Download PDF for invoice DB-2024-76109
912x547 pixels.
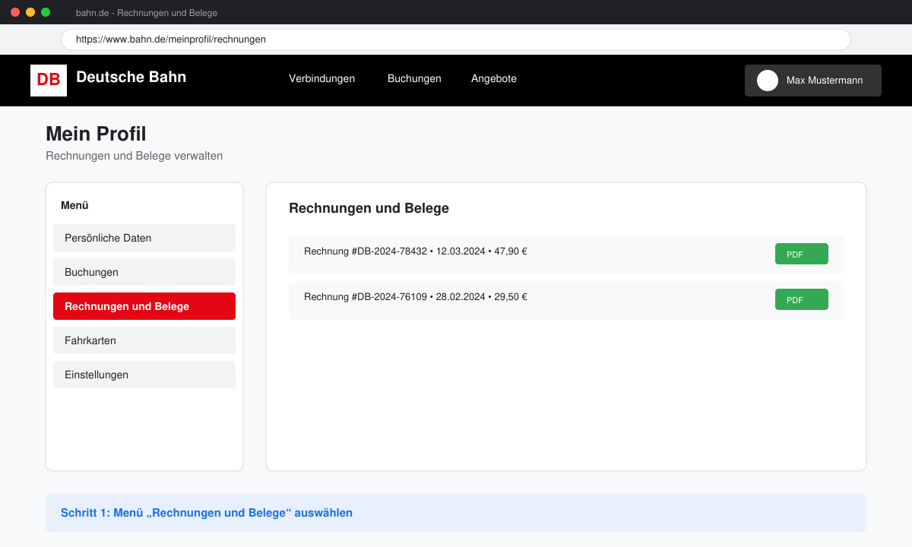tap(802, 299)
